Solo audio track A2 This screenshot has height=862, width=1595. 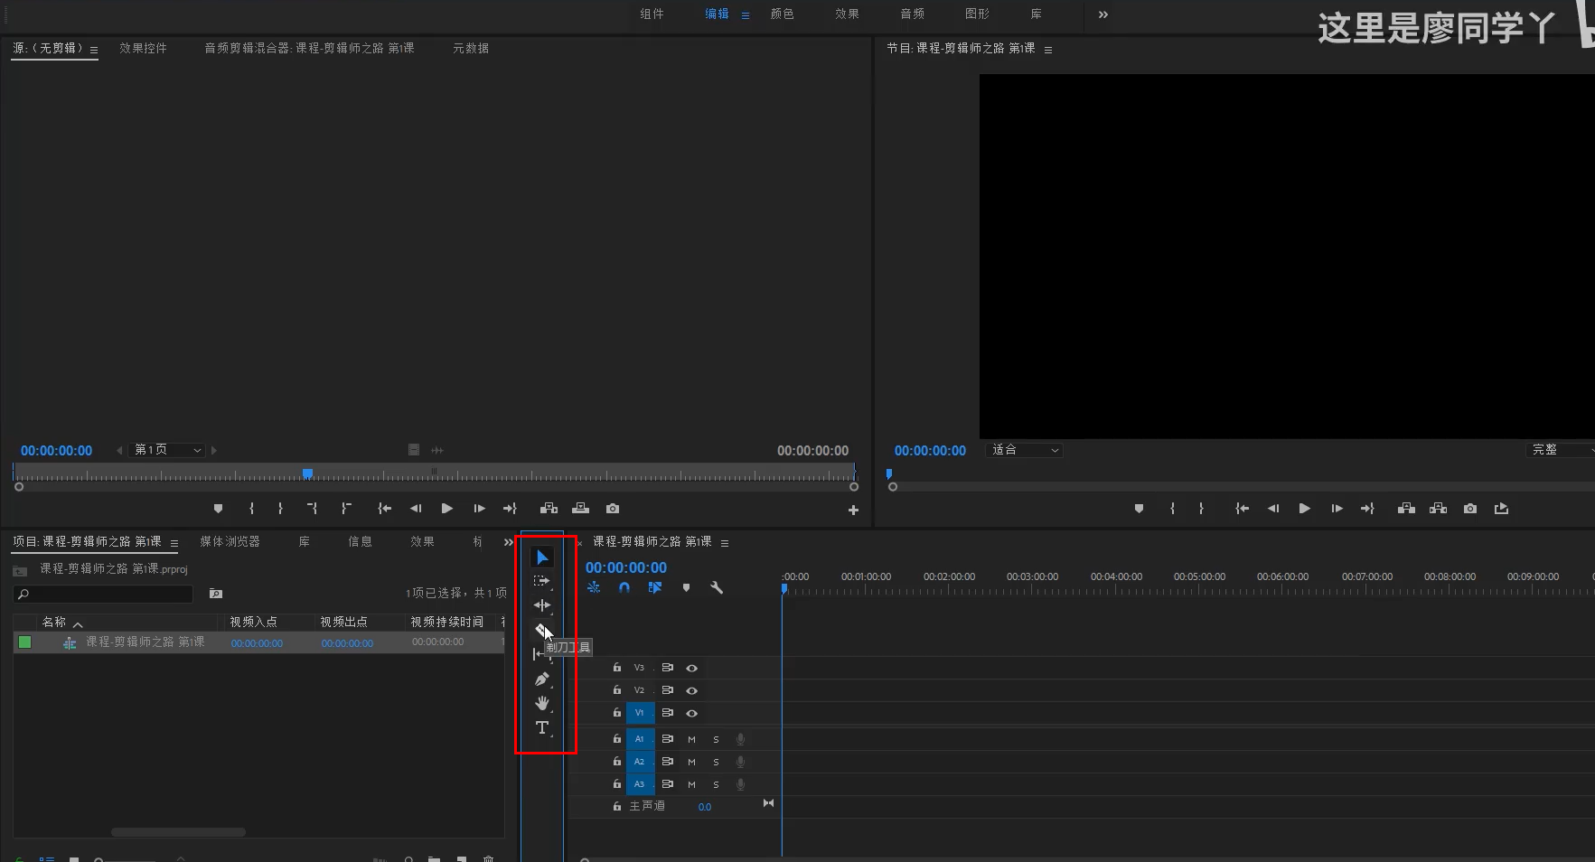[x=716, y=762]
